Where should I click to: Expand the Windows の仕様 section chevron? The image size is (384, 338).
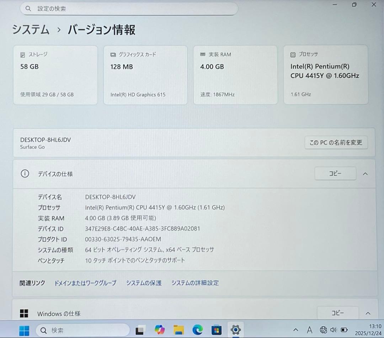(368, 314)
